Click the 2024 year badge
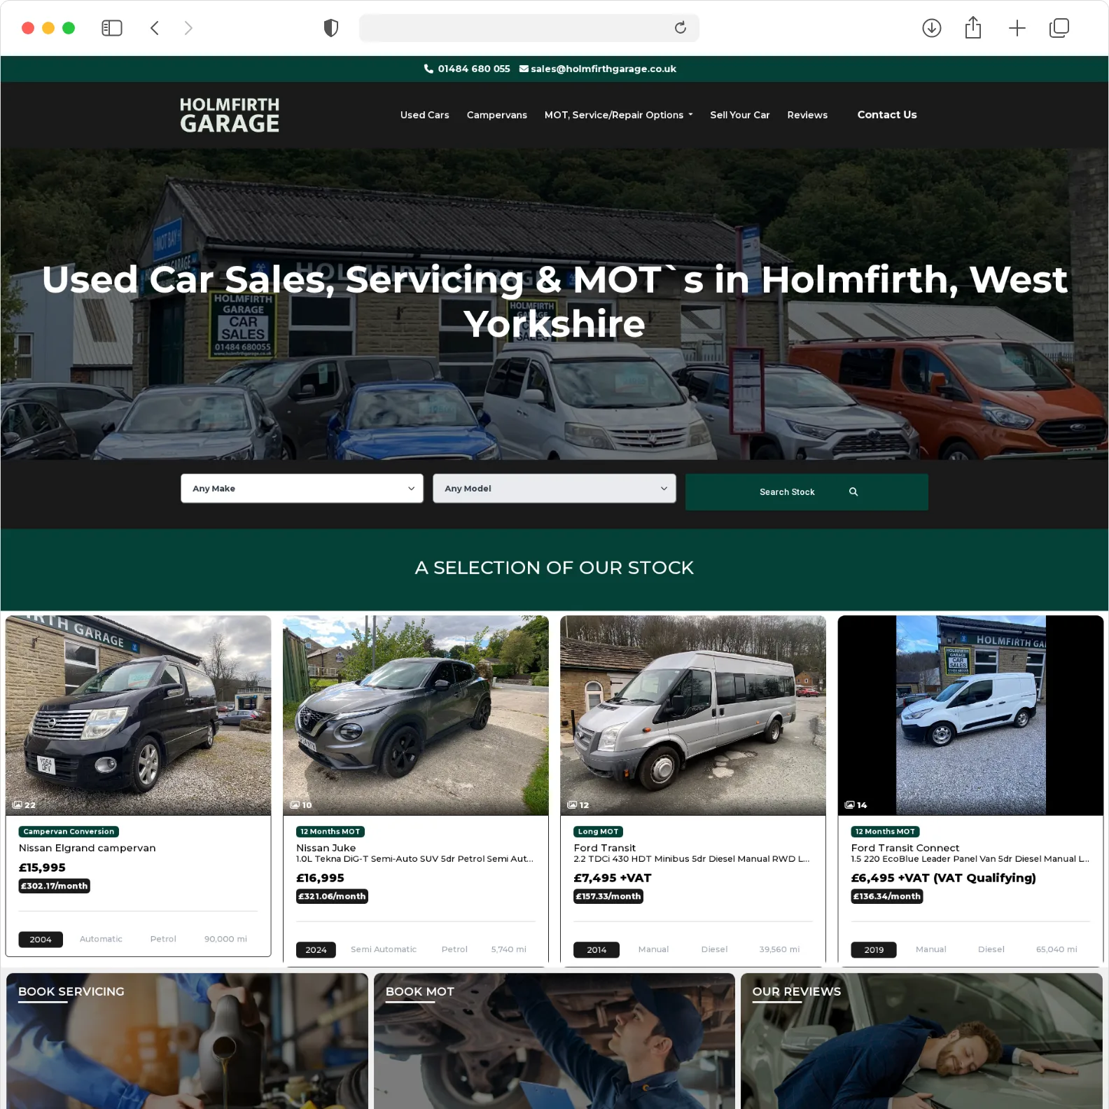 click(316, 950)
